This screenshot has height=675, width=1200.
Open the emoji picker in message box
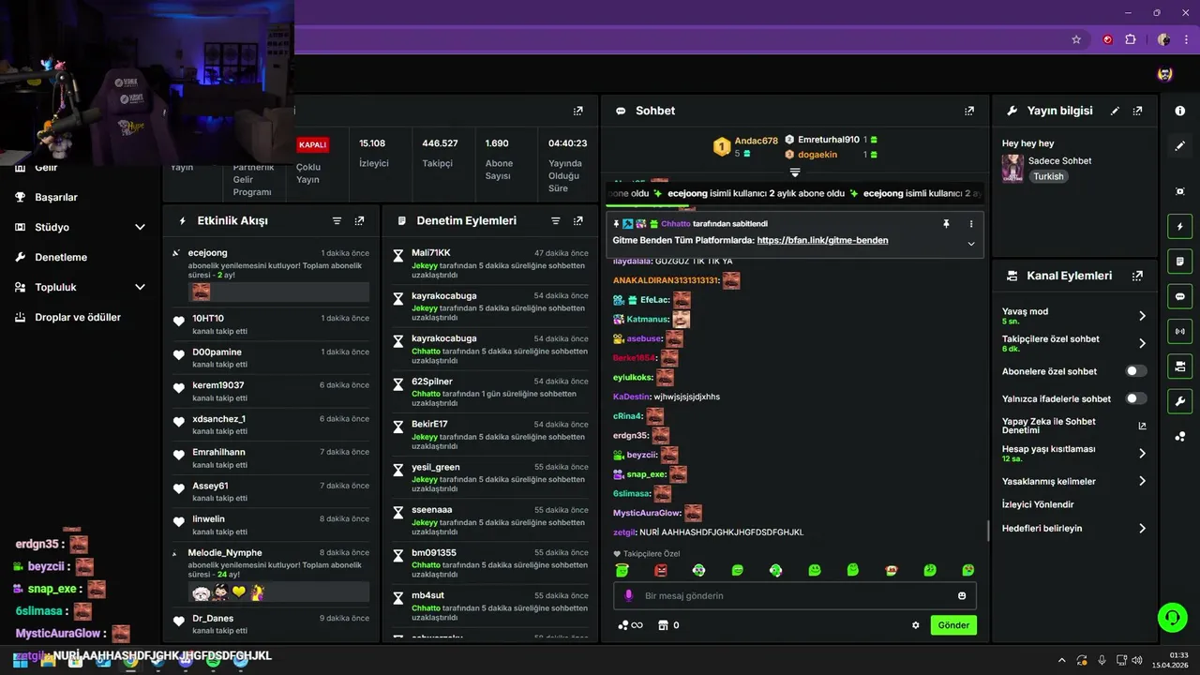[x=962, y=596]
